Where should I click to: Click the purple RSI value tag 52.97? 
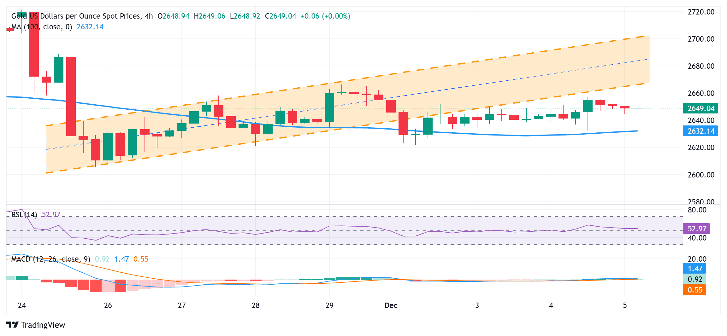click(x=696, y=229)
